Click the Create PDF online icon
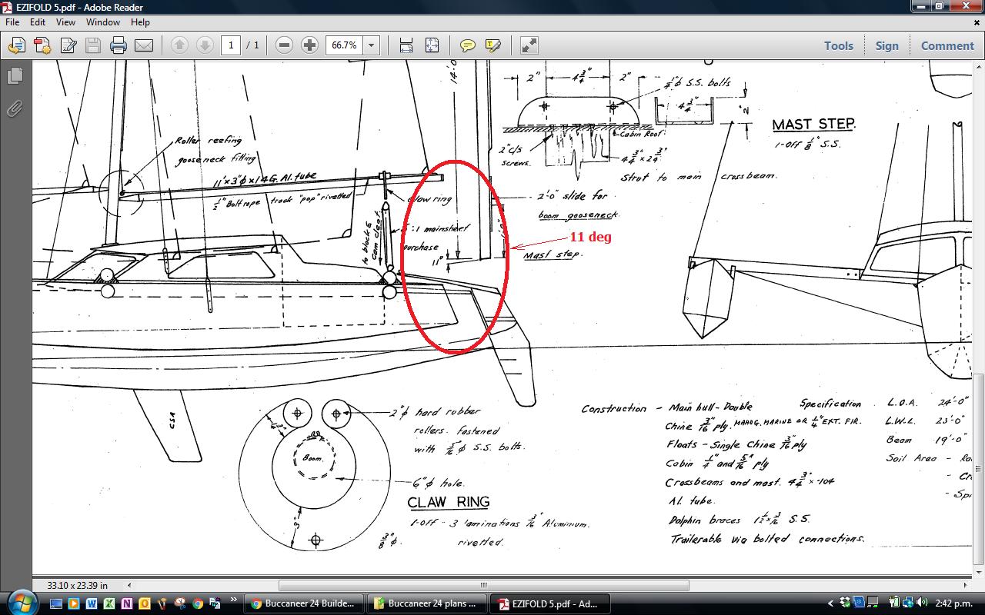 [42, 45]
